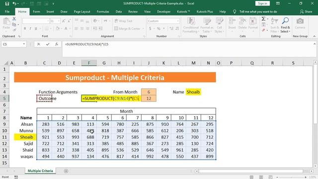Click cell with value 993

click(x=74, y=137)
